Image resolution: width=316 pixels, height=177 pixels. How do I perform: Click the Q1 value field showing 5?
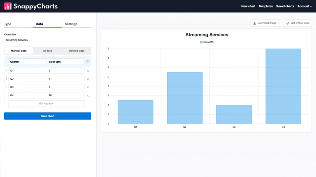coord(66,71)
